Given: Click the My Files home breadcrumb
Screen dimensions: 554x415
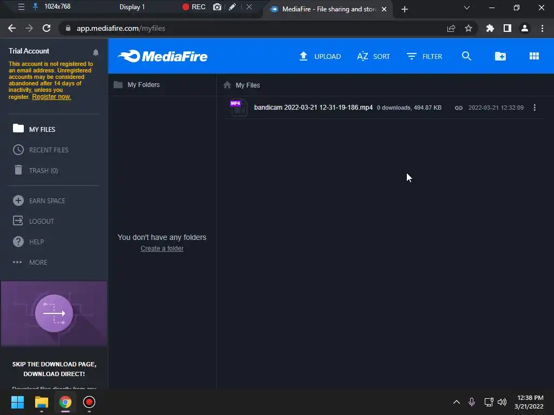Looking at the screenshot, I should 242,85.
